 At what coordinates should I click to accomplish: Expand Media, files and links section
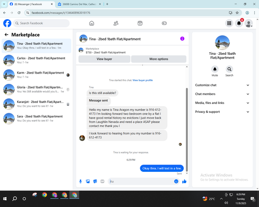point(222,103)
